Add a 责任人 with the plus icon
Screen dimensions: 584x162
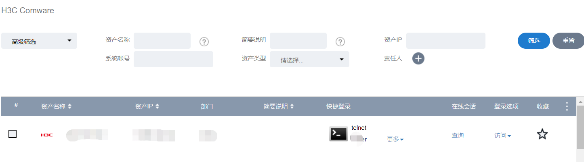(x=418, y=58)
